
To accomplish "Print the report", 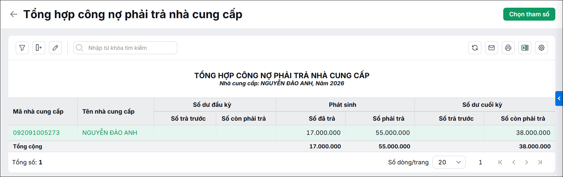I will [508, 48].
